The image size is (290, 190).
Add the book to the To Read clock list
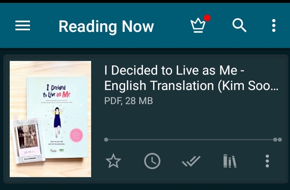[152, 161]
